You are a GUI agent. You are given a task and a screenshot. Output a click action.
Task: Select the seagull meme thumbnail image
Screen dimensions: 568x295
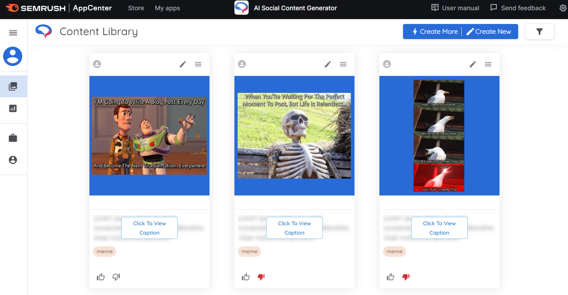tap(439, 136)
